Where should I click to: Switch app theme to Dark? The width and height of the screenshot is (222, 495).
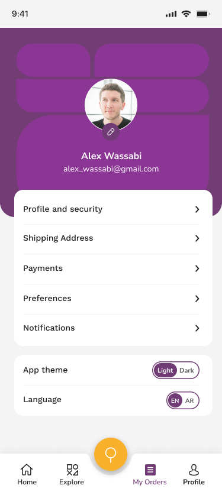pyautogui.click(x=186, y=370)
